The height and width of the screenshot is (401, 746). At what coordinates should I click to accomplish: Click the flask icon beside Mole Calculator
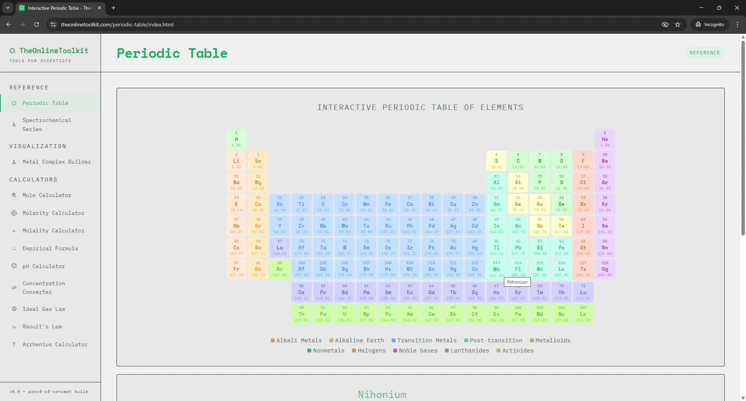click(14, 195)
